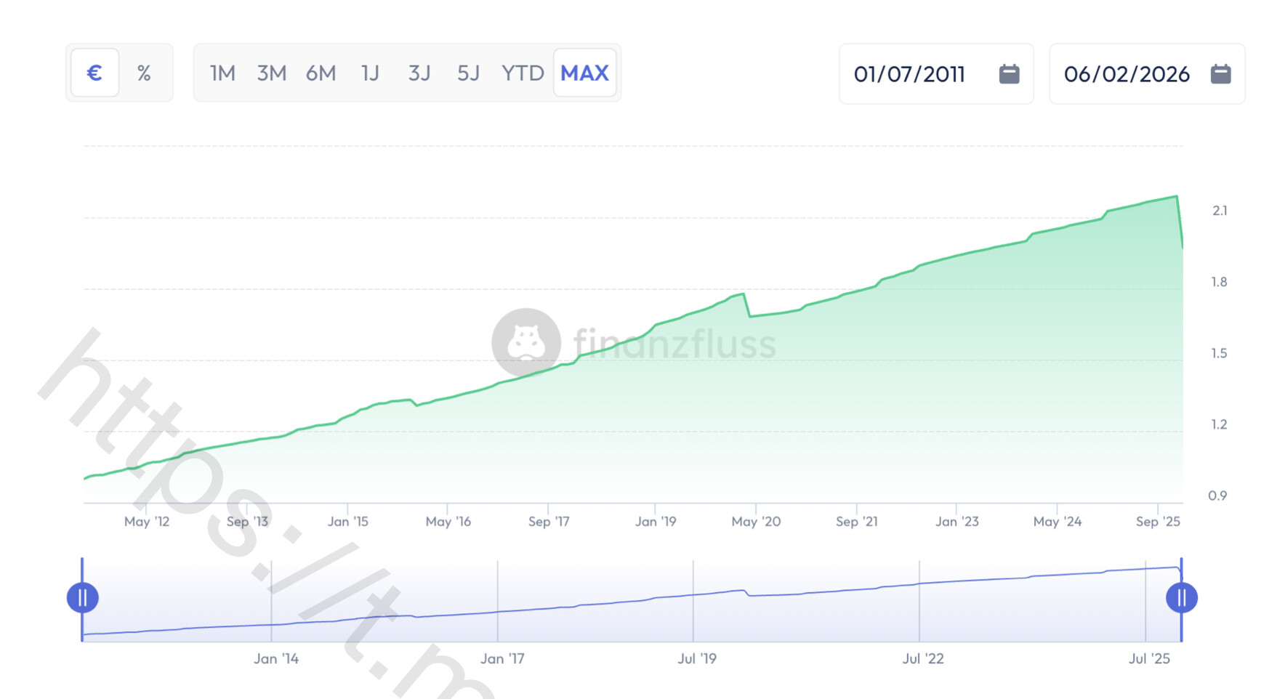Click the chart dip near May '20

pyautogui.click(x=750, y=316)
